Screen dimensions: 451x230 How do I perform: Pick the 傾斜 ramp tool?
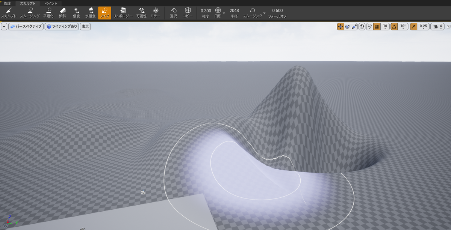(x=62, y=13)
